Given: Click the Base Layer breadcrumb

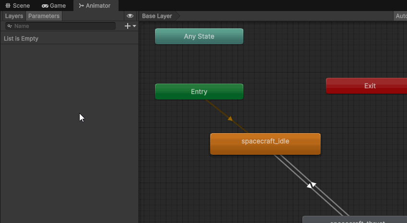Looking at the screenshot, I should pyautogui.click(x=157, y=16).
